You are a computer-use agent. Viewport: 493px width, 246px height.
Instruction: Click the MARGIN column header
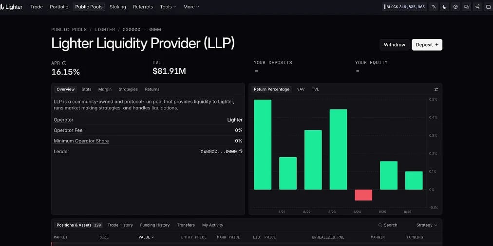click(x=378, y=237)
